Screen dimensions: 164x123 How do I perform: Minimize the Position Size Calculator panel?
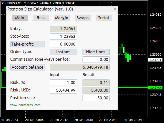click(110, 9)
